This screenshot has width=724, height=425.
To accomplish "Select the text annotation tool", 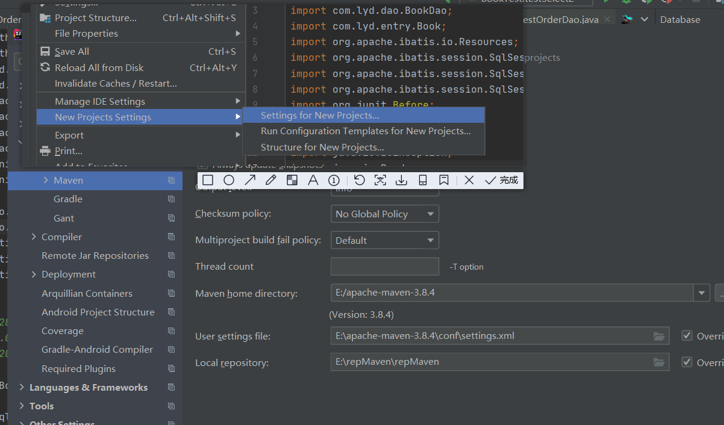I will tap(313, 180).
